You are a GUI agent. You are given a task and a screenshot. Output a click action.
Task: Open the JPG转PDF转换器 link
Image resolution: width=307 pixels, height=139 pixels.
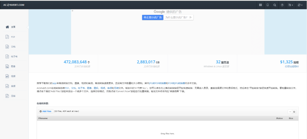pos(157,83)
